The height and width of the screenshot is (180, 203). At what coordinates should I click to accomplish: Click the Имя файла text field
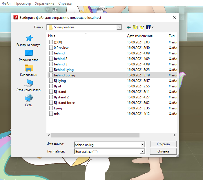tap(107, 144)
